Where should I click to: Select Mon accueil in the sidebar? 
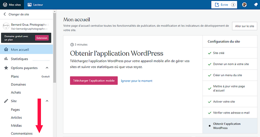(19, 50)
